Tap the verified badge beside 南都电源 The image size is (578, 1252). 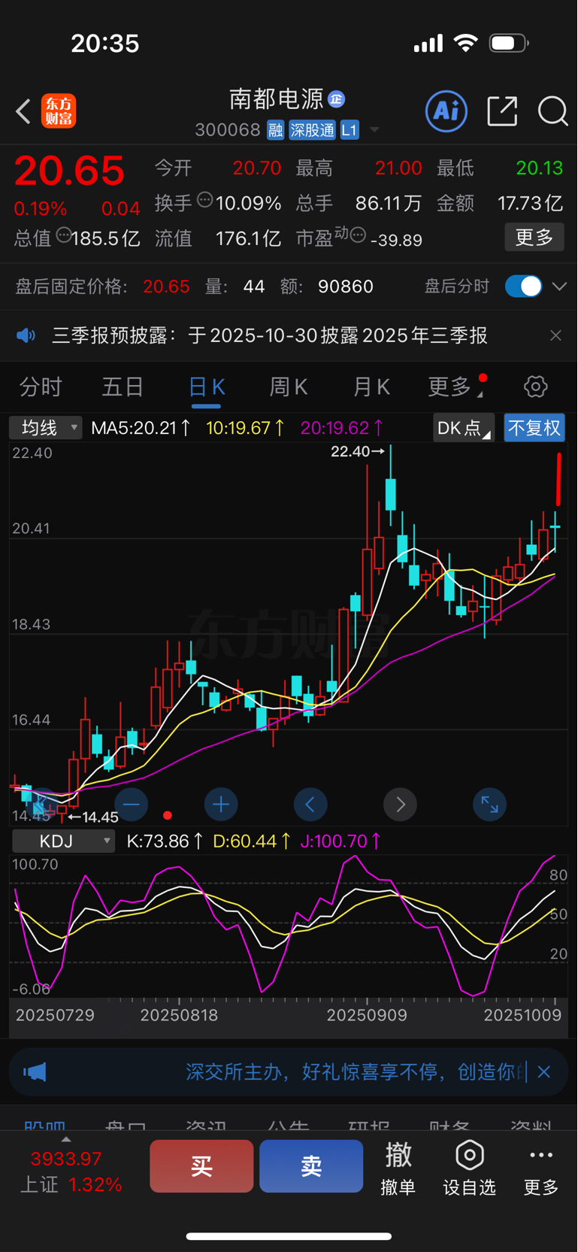337,99
